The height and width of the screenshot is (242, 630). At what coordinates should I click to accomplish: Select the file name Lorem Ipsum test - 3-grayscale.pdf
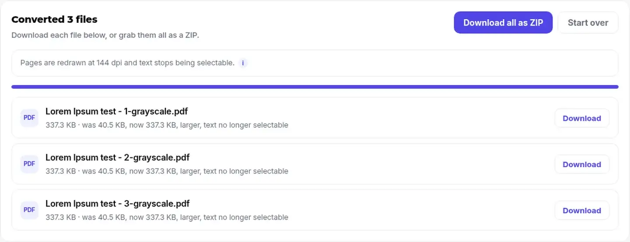tap(117, 203)
